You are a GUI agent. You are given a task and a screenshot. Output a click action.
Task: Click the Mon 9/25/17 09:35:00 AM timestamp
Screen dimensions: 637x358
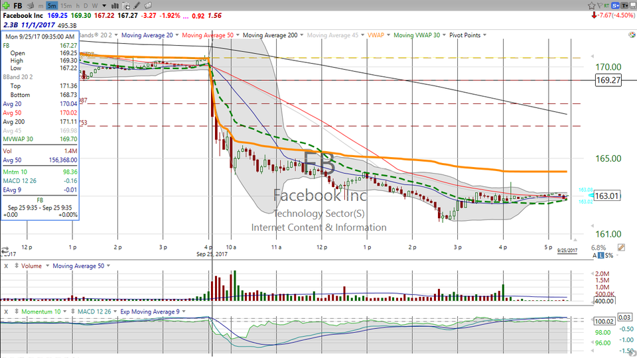[40, 36]
